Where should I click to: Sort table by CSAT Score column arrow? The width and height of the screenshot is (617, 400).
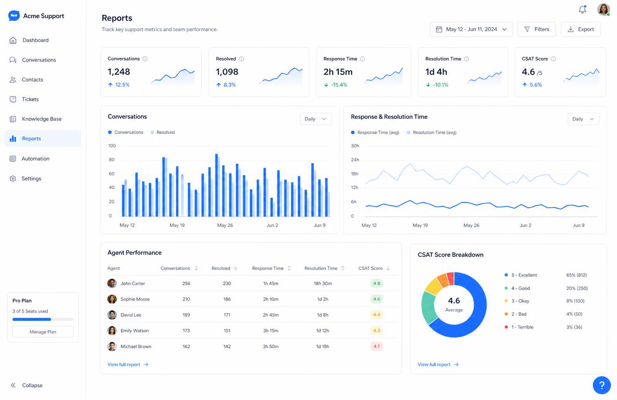click(x=388, y=268)
